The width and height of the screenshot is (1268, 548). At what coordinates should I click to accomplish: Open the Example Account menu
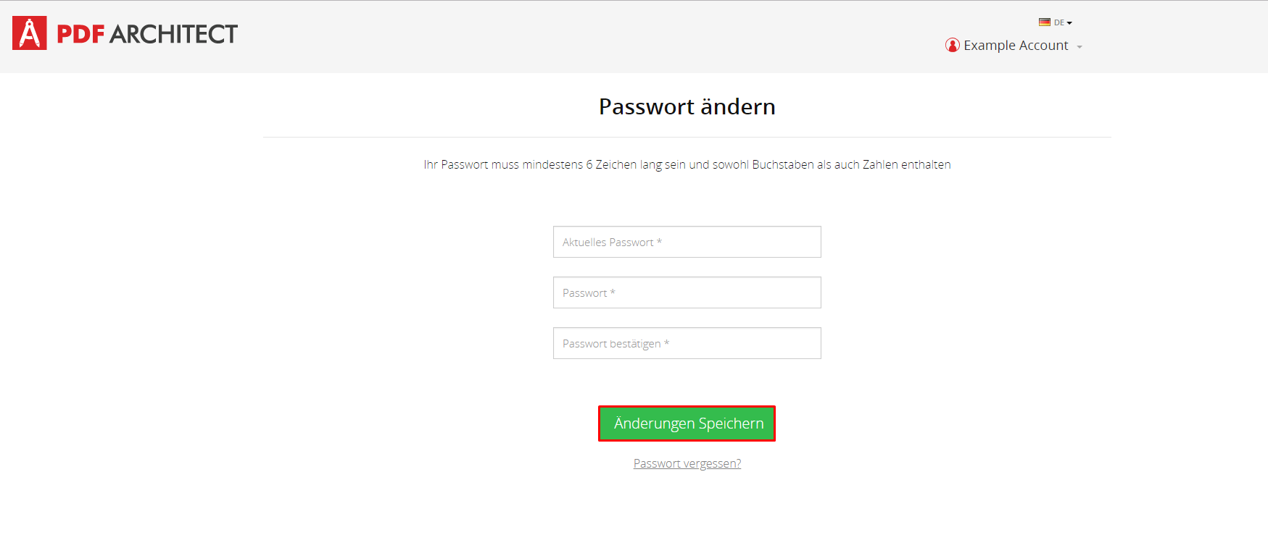pyautogui.click(x=1014, y=46)
